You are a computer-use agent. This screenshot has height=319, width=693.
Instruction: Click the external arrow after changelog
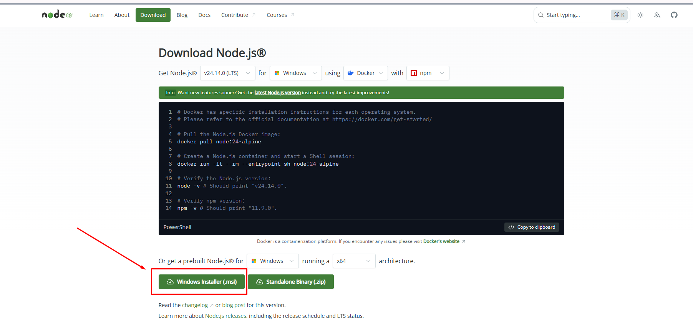212,305
